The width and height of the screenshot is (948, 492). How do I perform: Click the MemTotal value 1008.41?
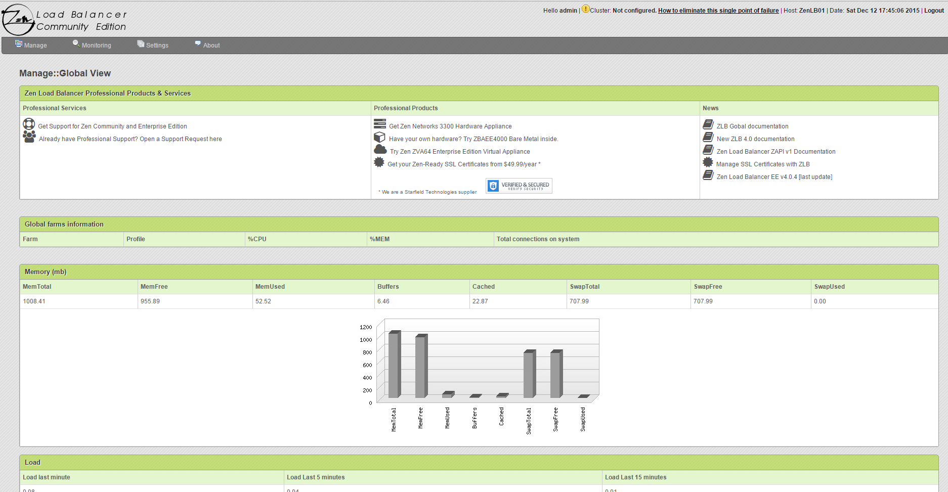pyautogui.click(x=34, y=301)
